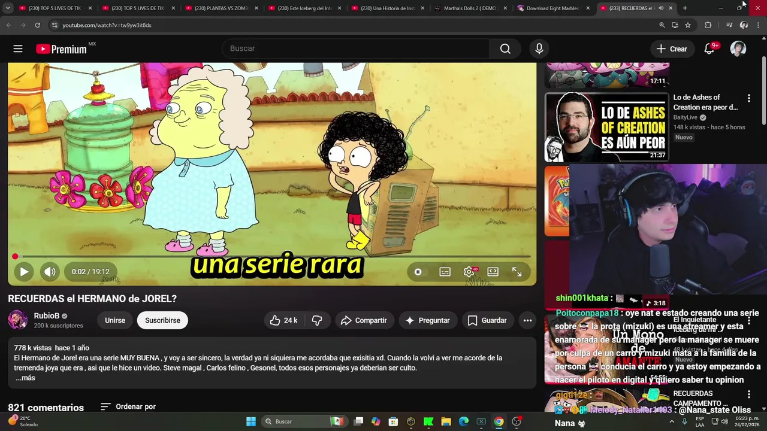
Task: Subscribe with Suscribirse button
Action: pyautogui.click(x=162, y=320)
